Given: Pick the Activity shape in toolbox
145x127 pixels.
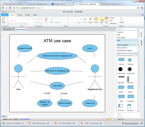Looking at the screenshot, I should [121, 60].
